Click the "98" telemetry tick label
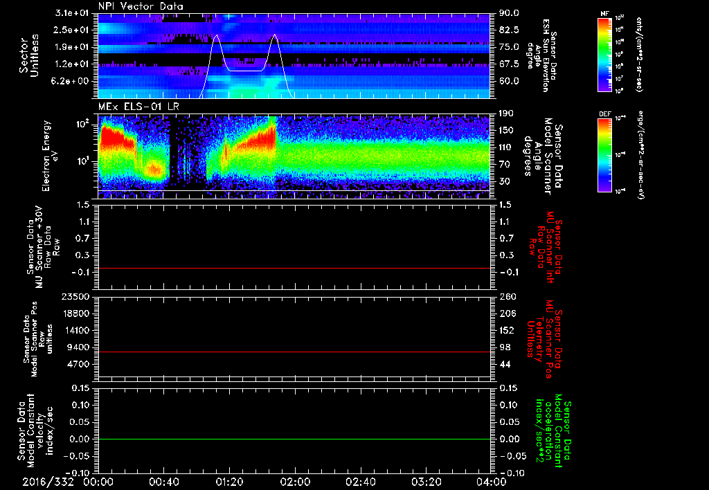Image resolution: width=709 pixels, height=490 pixels. pos(505,347)
